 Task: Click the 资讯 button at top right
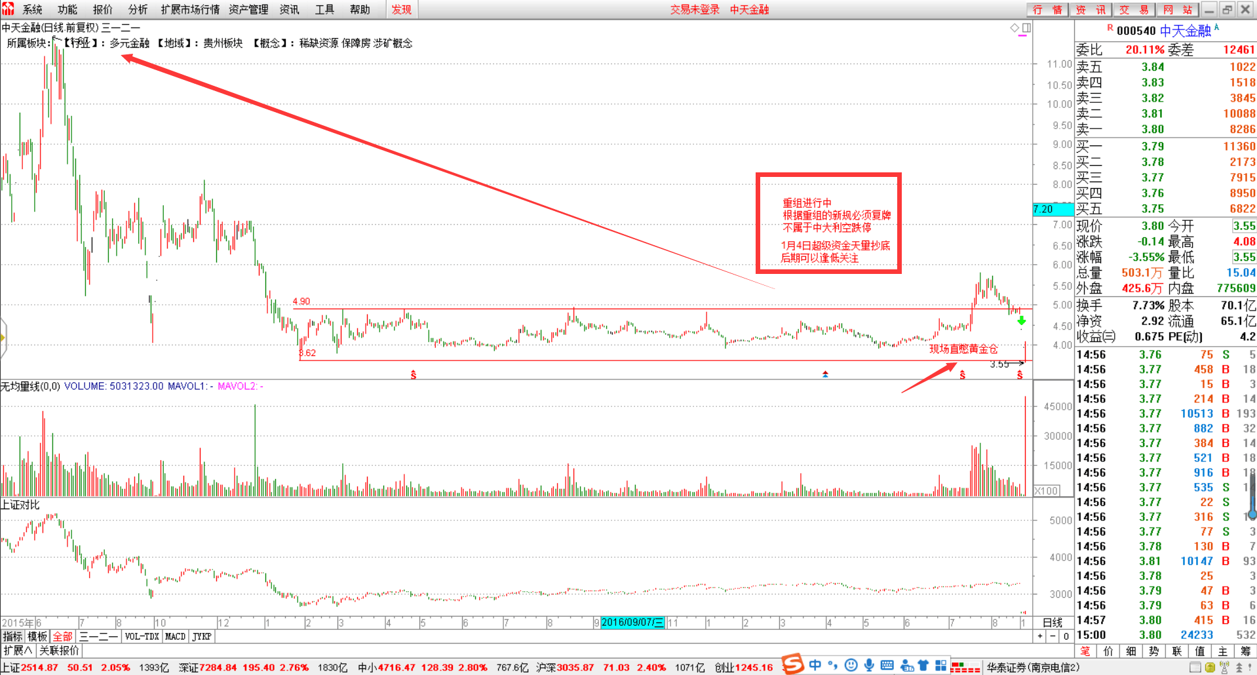tap(1091, 9)
